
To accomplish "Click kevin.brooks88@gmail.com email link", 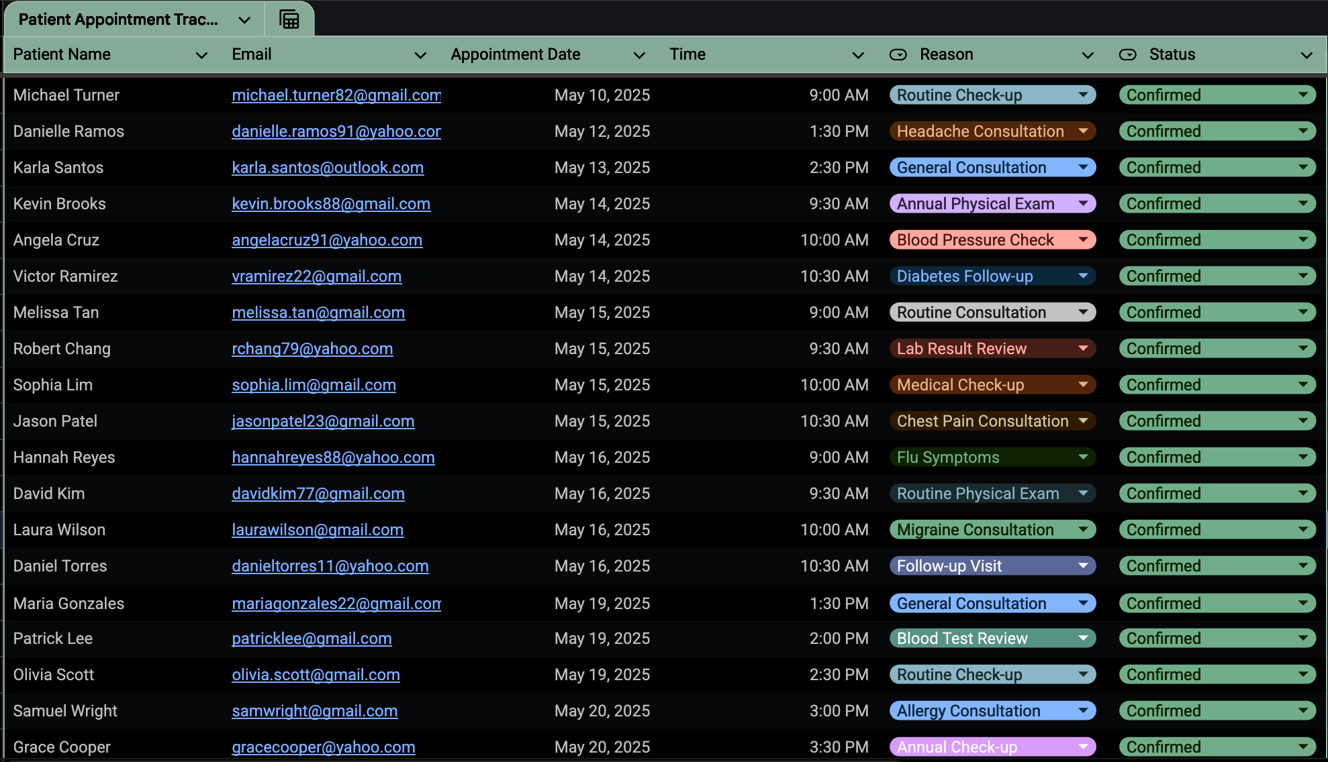I will pos(331,204).
